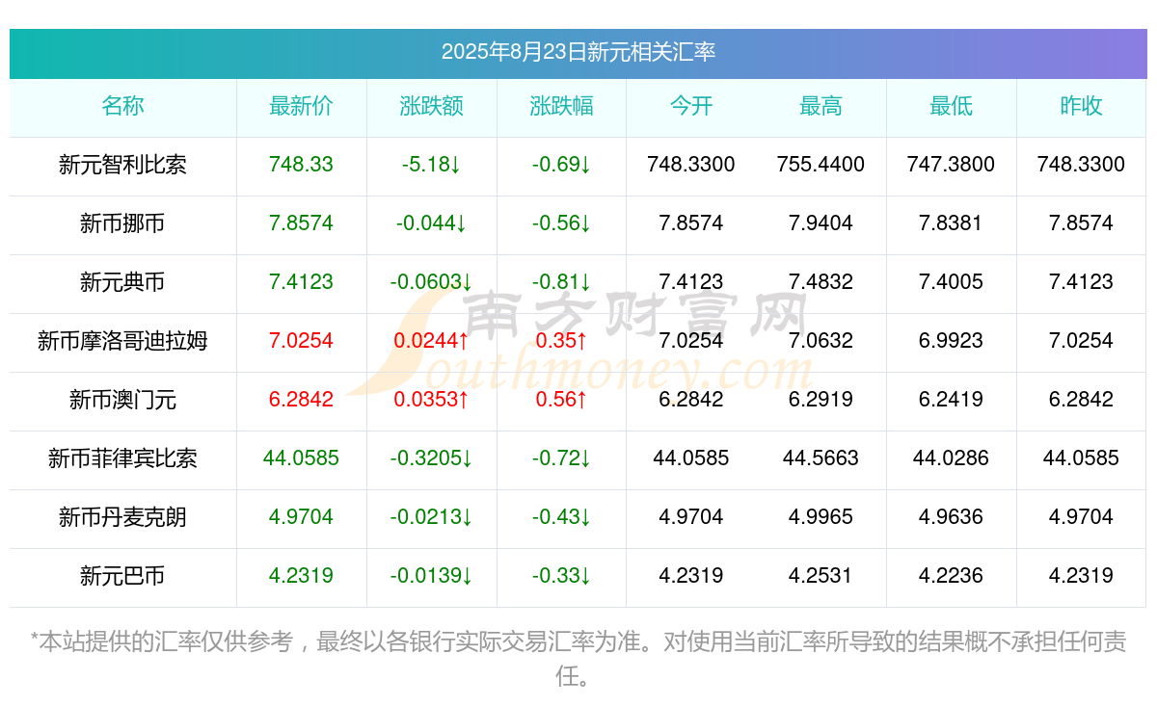The height and width of the screenshot is (706, 1157).
Task: Select low value 4.9636
Action: click(x=951, y=517)
